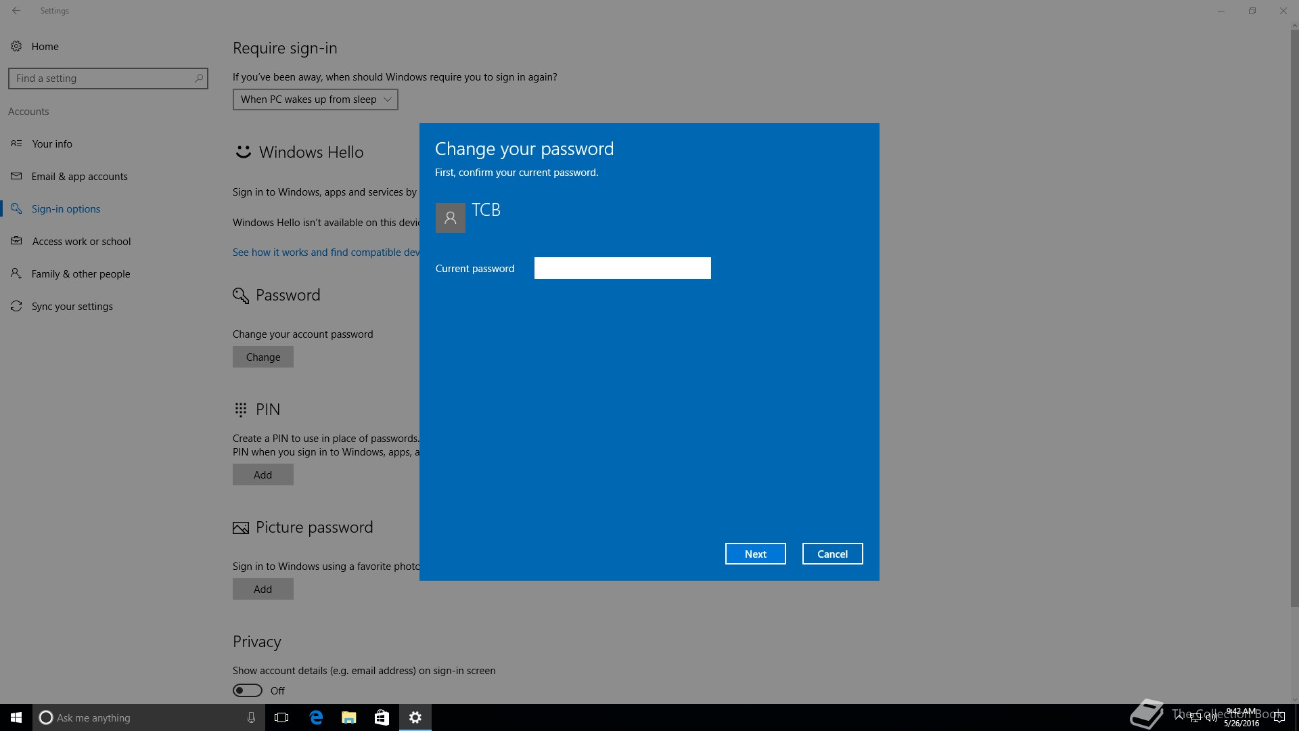Viewport: 1299px width, 731px height.
Task: Toggle show account details switch
Action: [248, 690]
